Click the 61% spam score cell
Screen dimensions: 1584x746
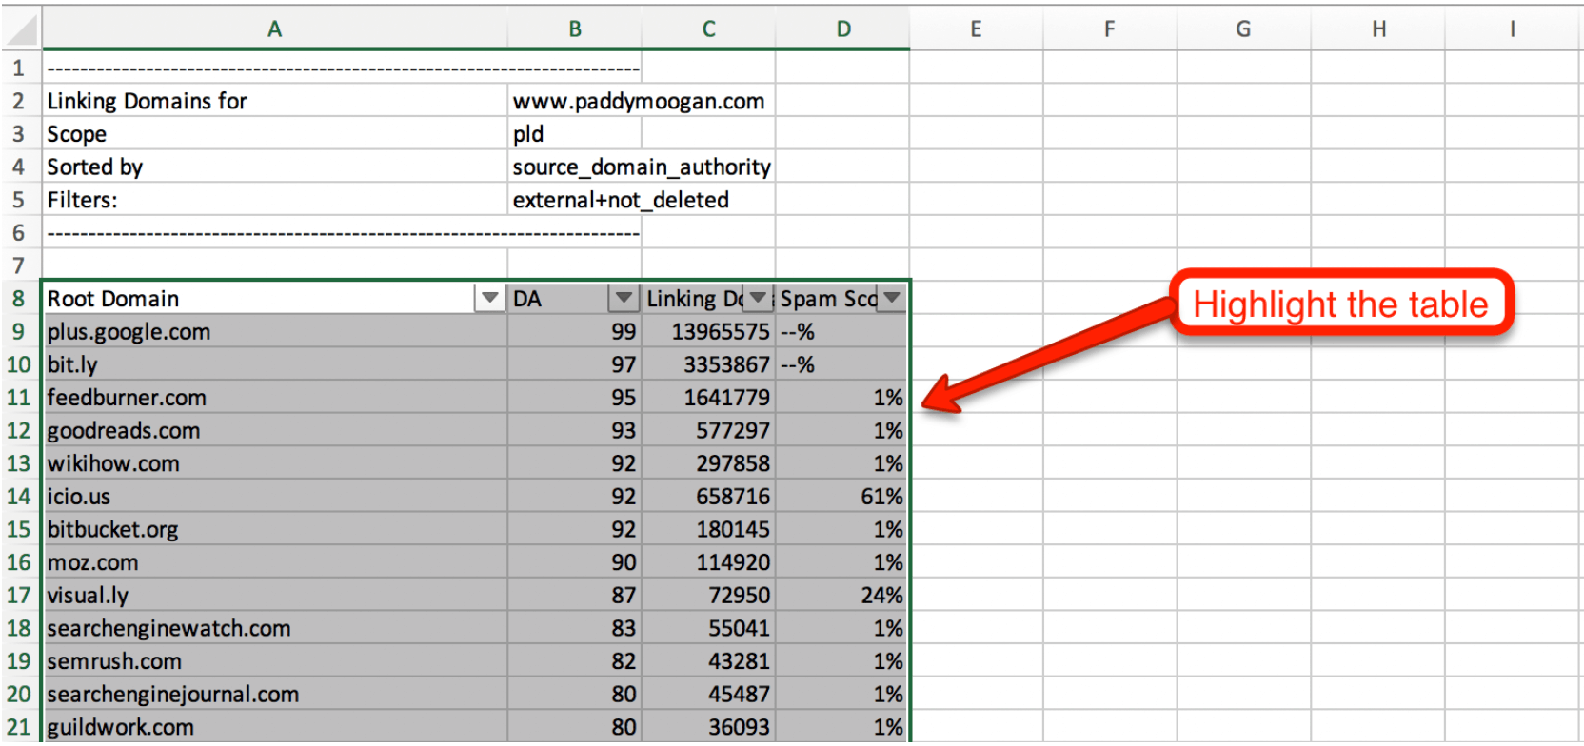(842, 497)
